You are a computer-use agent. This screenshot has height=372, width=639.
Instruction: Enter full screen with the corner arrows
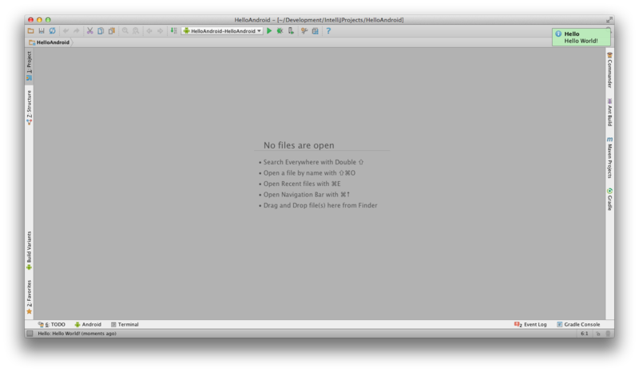tap(609, 19)
